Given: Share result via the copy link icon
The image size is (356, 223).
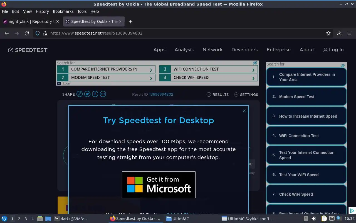Looking at the screenshot, I should (80, 94).
